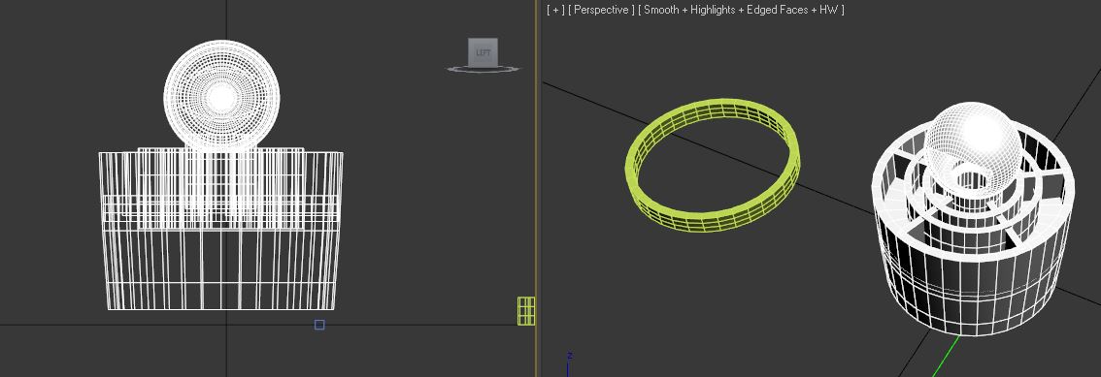Select the small blue square gizmo

(x=319, y=325)
